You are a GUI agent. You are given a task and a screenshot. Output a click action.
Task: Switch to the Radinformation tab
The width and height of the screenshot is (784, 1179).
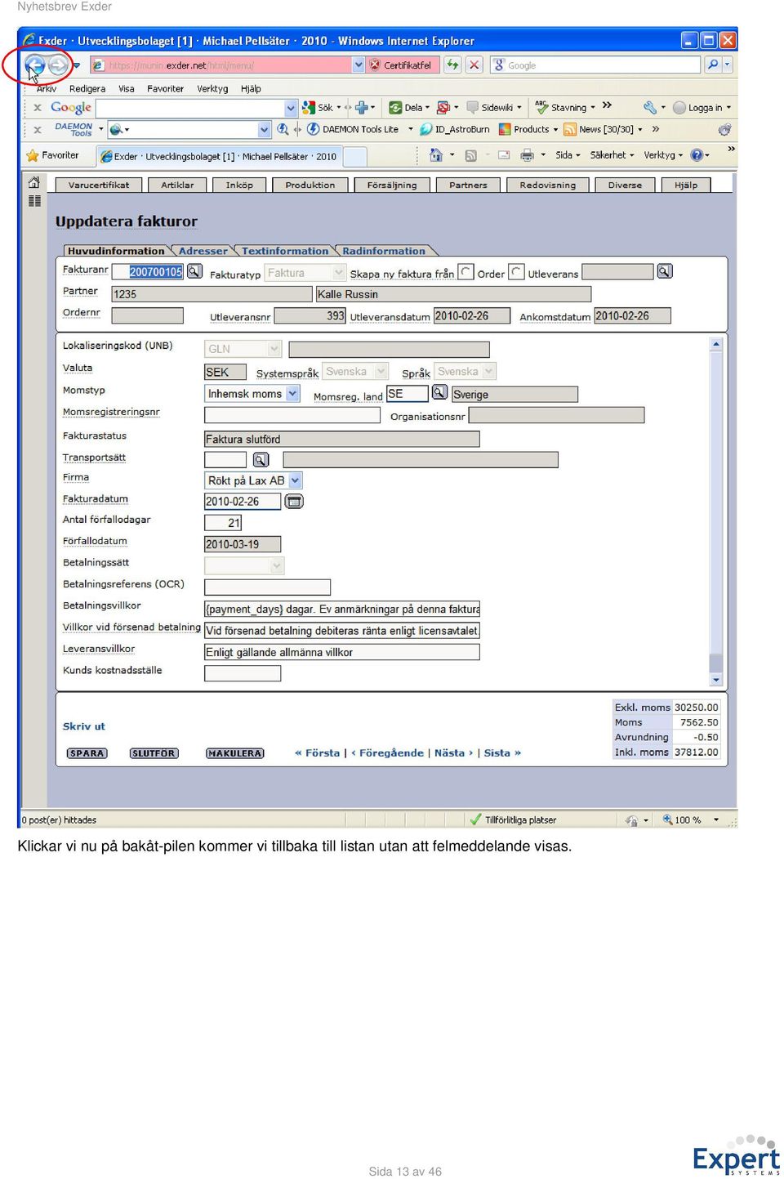point(384,251)
